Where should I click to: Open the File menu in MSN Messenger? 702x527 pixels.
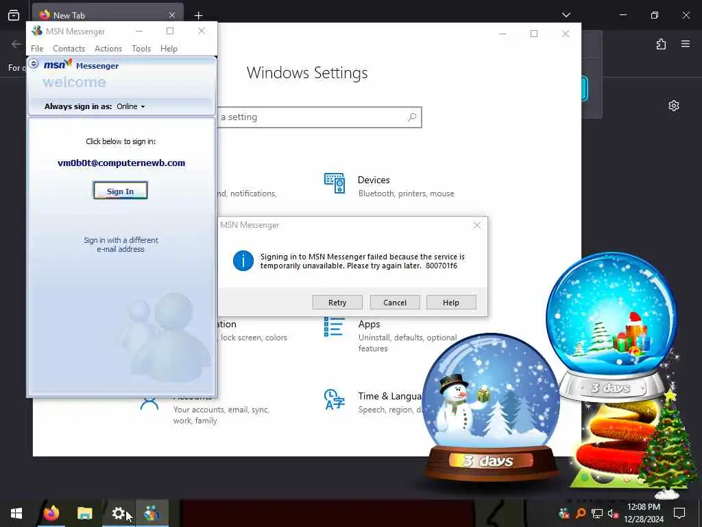[37, 49]
